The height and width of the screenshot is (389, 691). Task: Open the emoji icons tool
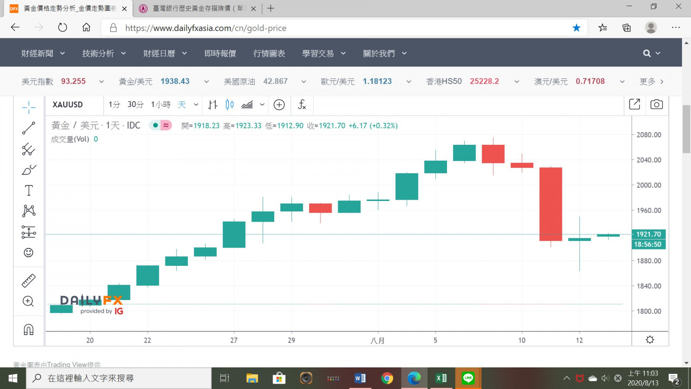click(29, 252)
